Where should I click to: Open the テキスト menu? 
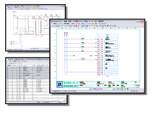click(x=83, y=24)
